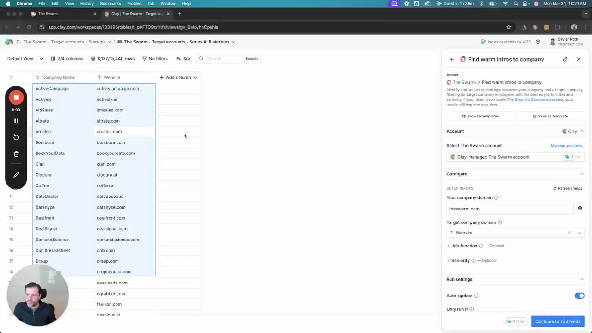Click the table Search input
Image resolution: width=592 pixels, height=333 pixels.
click(x=224, y=59)
